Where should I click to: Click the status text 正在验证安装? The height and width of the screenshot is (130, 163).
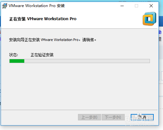42,55
